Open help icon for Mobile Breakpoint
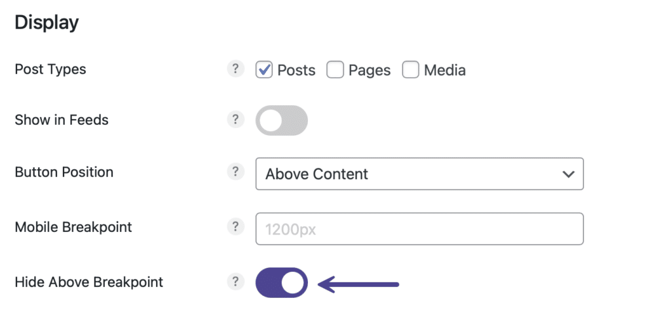Image resolution: width=671 pixels, height=313 pixels. (235, 226)
